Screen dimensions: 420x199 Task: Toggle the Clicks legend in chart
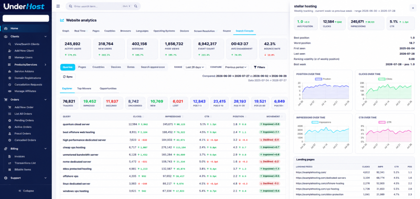coord(385,79)
